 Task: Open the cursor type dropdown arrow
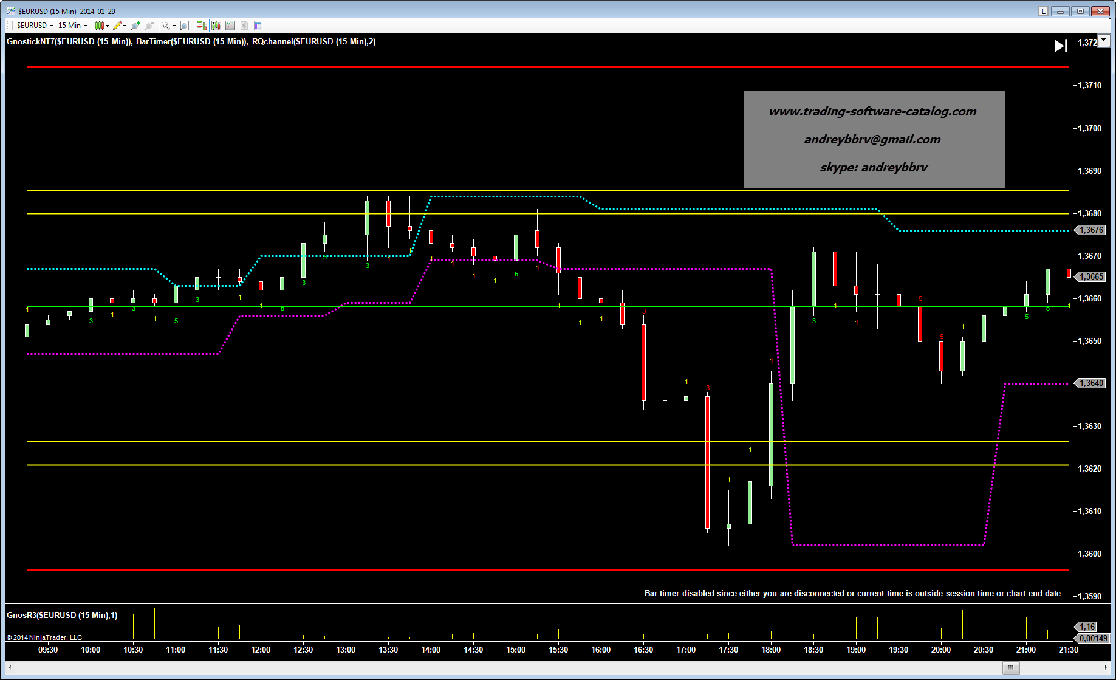click(x=174, y=26)
